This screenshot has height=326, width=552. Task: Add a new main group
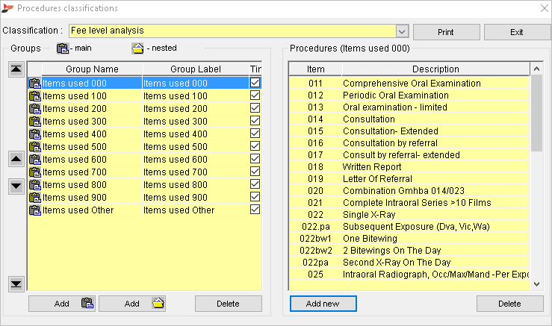tap(62, 304)
